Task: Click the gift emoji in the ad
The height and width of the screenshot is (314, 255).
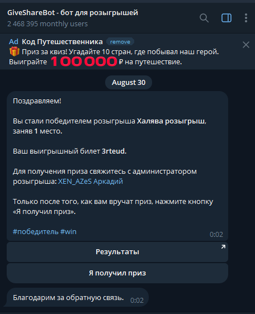Action: pyautogui.click(x=15, y=51)
